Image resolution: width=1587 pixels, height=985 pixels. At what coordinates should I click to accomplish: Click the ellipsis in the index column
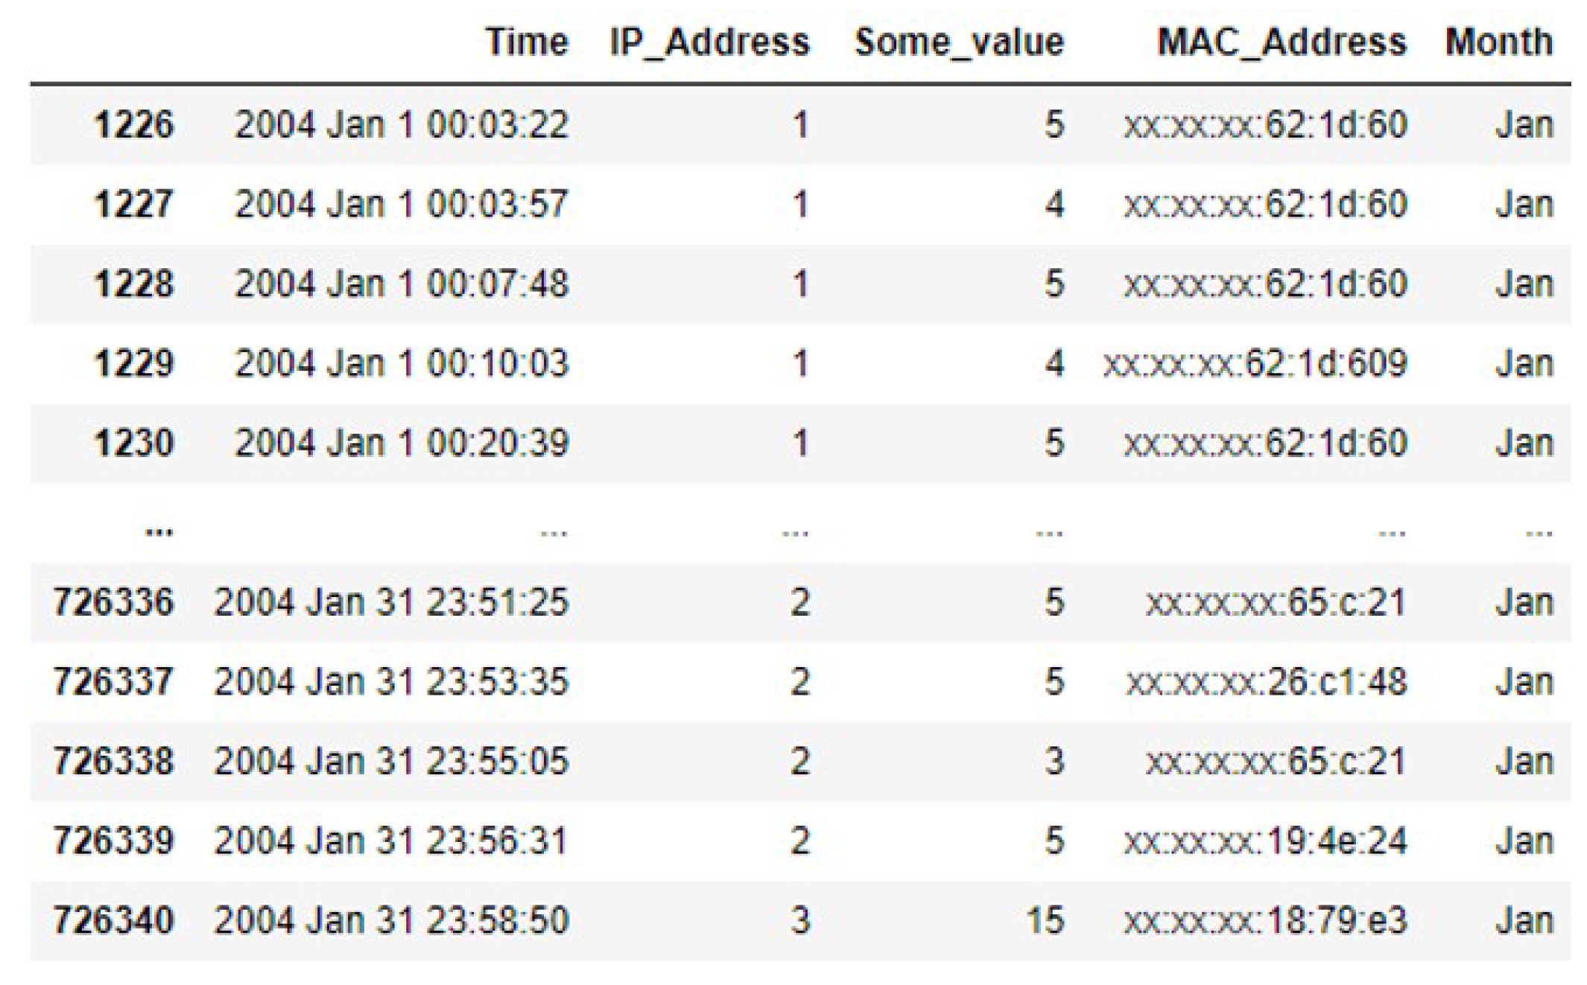pos(159,531)
